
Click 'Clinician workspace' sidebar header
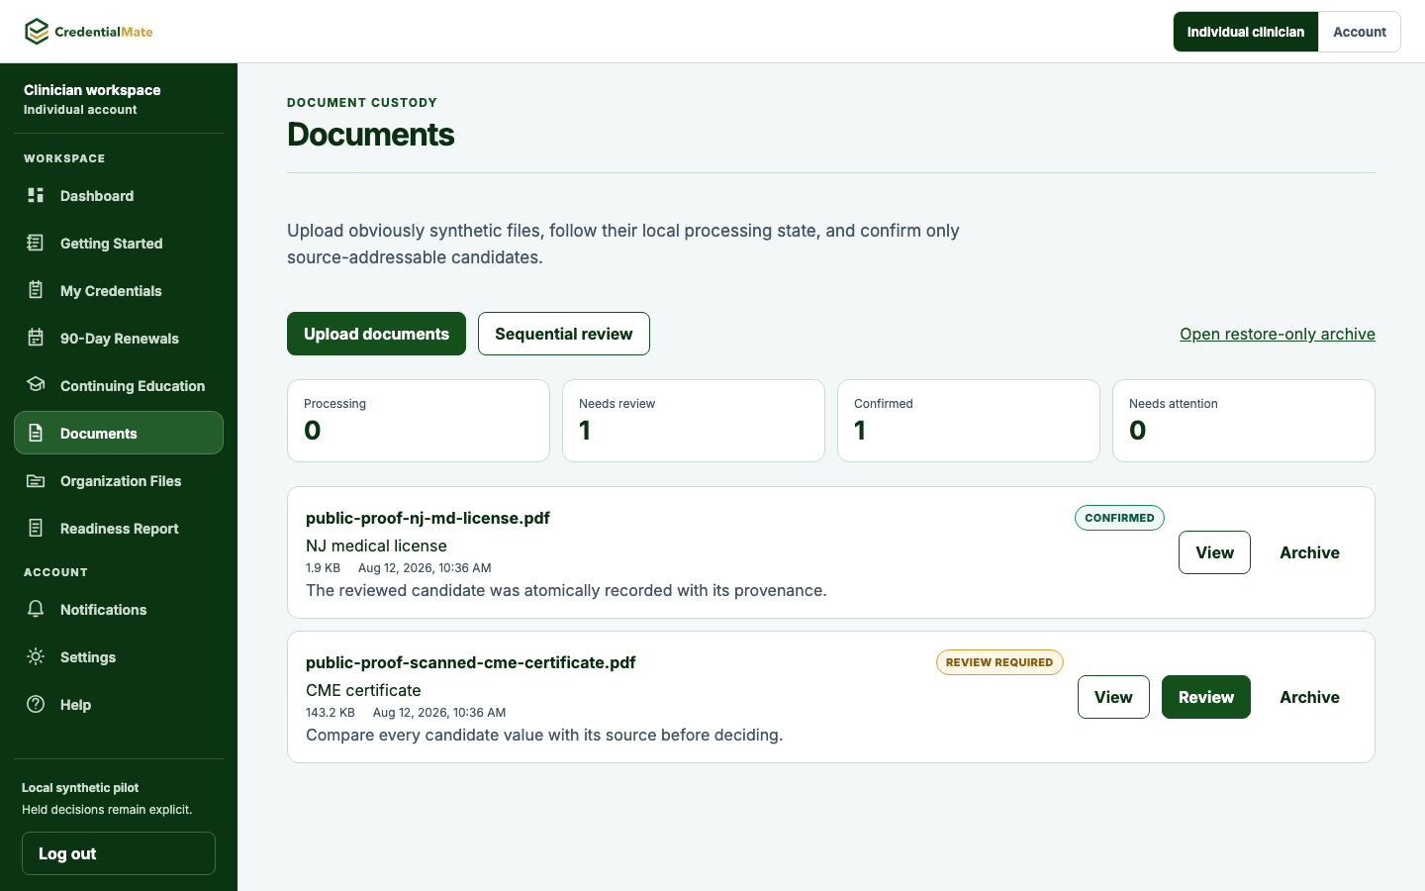click(92, 90)
